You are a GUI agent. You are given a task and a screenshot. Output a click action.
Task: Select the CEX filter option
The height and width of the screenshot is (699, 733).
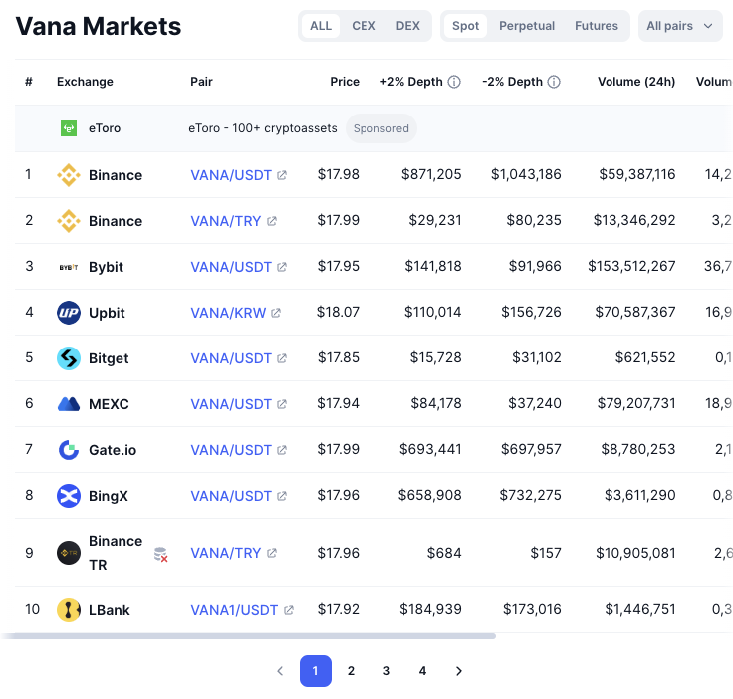click(x=364, y=26)
